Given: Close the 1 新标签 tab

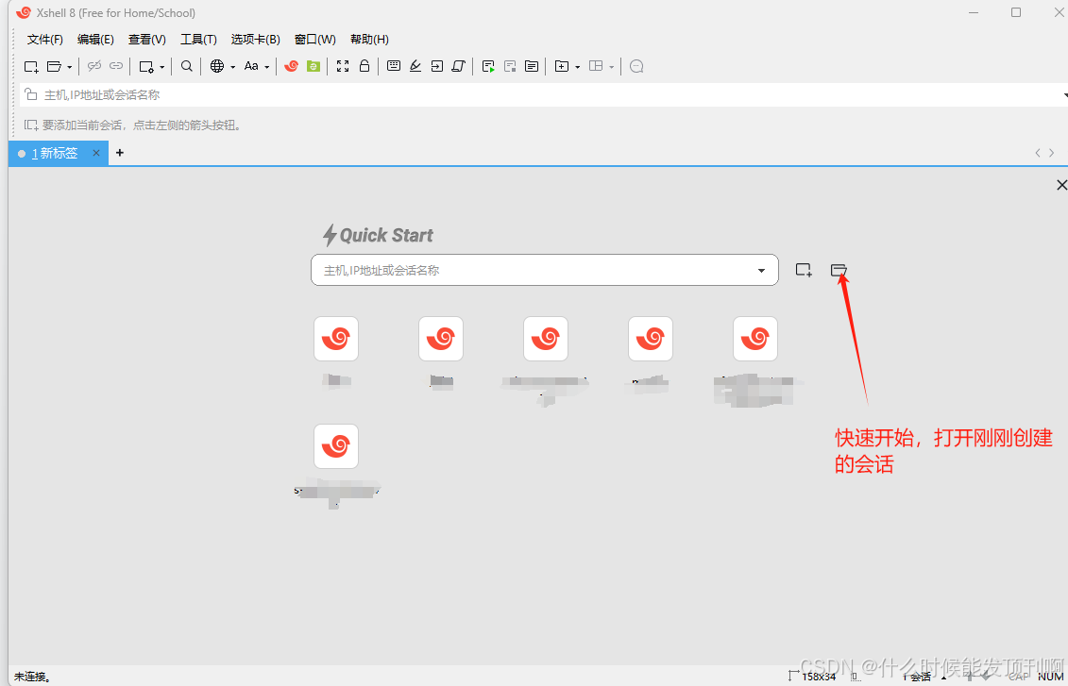Looking at the screenshot, I should tap(96, 153).
